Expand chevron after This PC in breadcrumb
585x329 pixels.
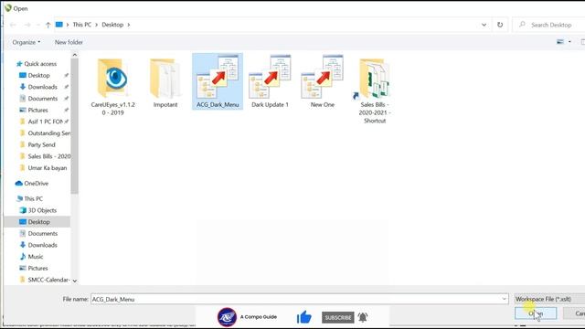point(96,25)
